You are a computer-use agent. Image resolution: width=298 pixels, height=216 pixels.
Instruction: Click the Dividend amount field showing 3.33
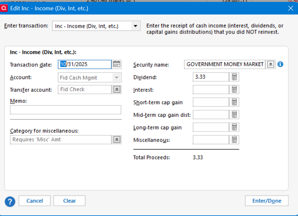pos(211,77)
